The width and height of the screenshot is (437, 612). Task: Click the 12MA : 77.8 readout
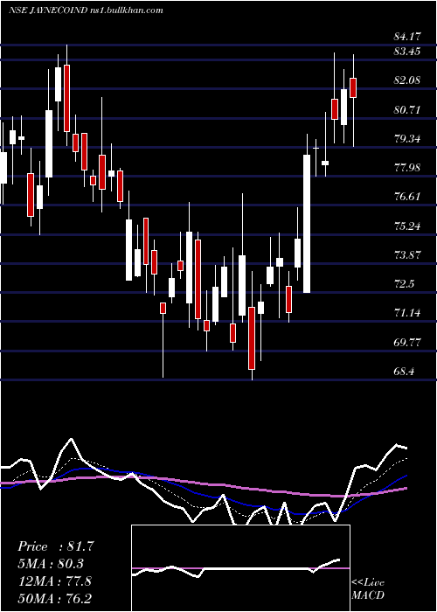coord(54,581)
